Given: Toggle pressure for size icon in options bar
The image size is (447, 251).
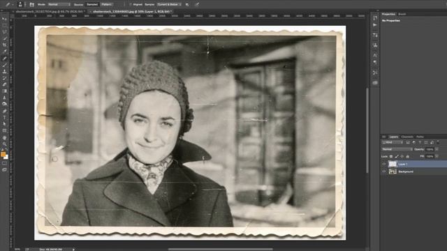Looking at the screenshot, I should coord(197,4).
